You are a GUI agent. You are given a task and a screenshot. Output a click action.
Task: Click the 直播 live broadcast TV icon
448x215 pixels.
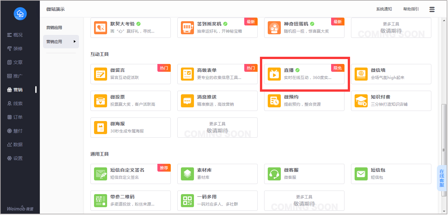[274, 74]
